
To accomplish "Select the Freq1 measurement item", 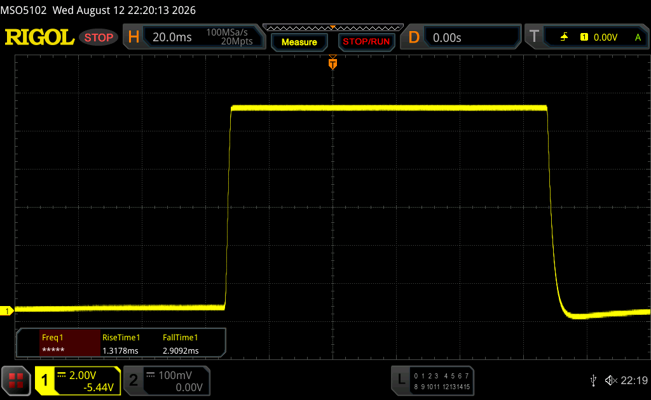I will [70, 343].
